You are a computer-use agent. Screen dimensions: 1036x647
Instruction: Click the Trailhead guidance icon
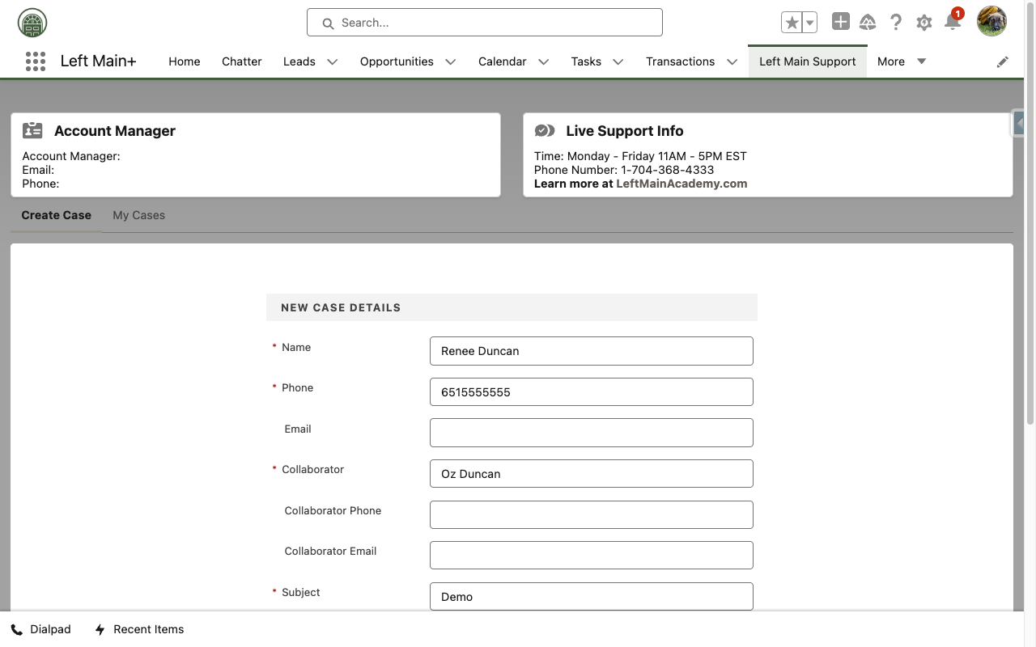[x=868, y=23]
